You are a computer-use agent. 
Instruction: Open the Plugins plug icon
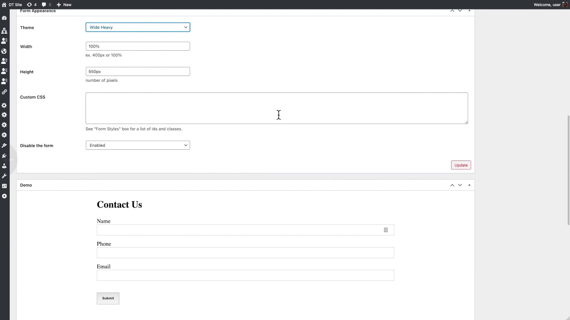[x=4, y=156]
